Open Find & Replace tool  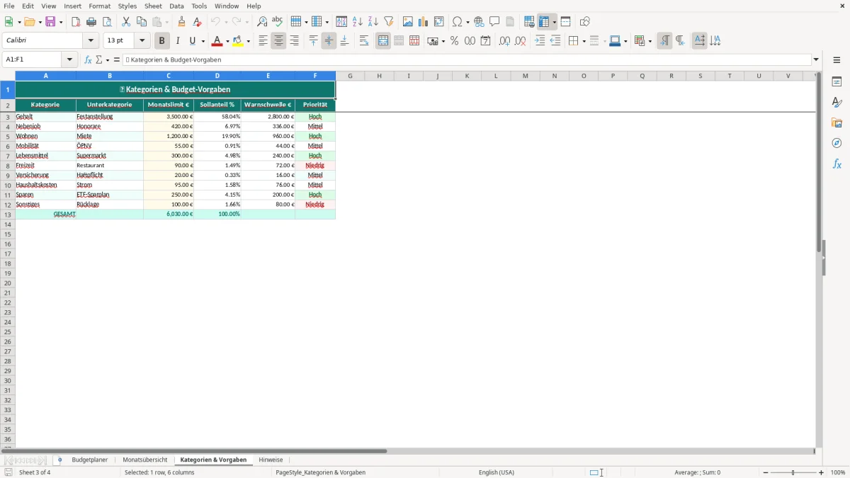click(x=262, y=22)
